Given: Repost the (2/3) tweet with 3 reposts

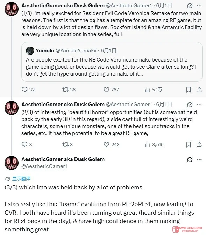Looking at the screenshot, I should point(65,144).
